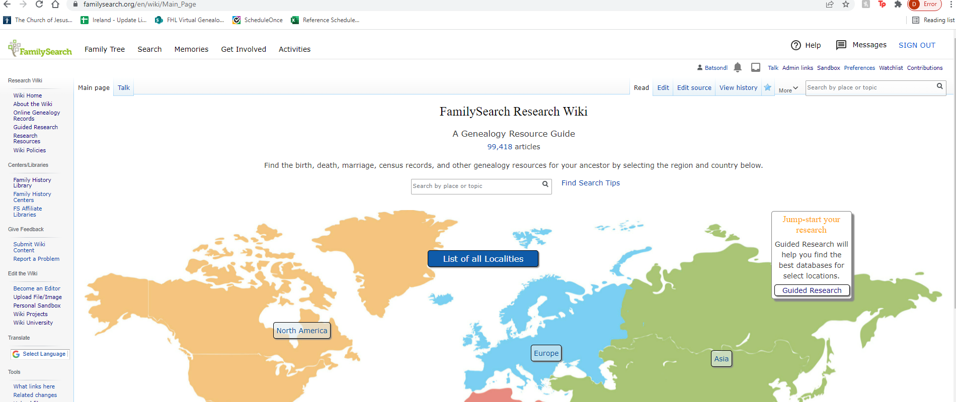Screen dimensions: 956x402
Task: Select North America on the map
Action: 302,331
